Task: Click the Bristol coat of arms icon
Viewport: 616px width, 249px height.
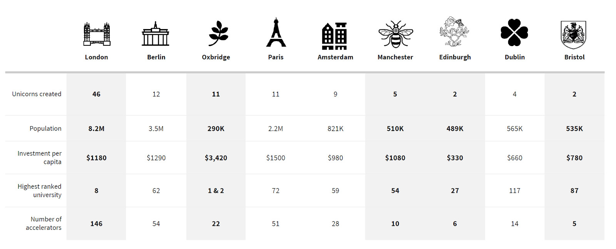Action: point(574,35)
